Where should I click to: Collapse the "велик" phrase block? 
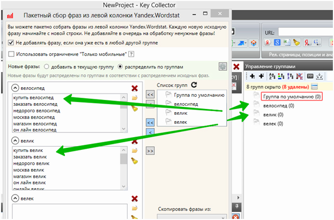click(15, 140)
